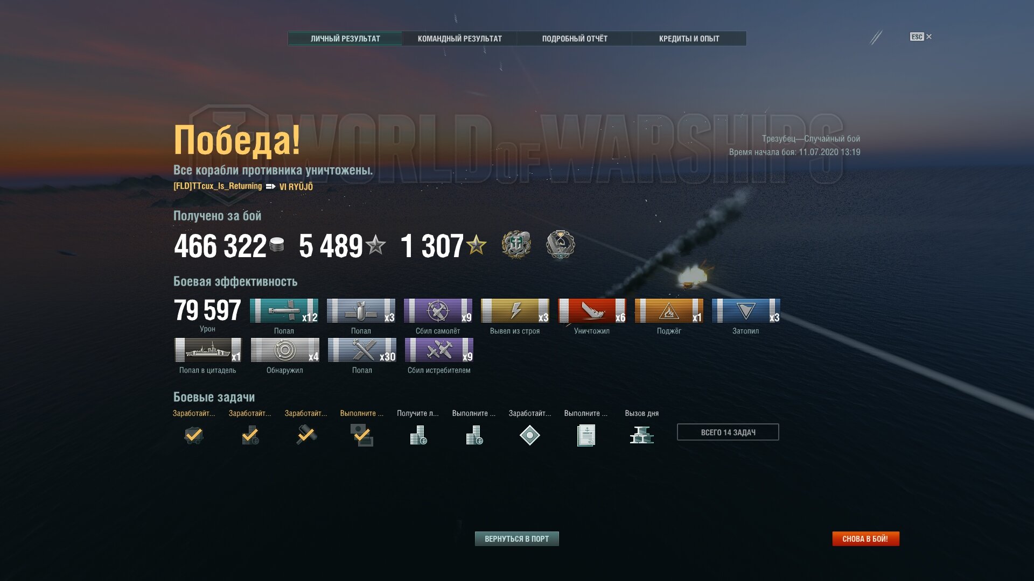Click the Затопил flooding ribbon
Image resolution: width=1034 pixels, height=581 pixels.
746,311
